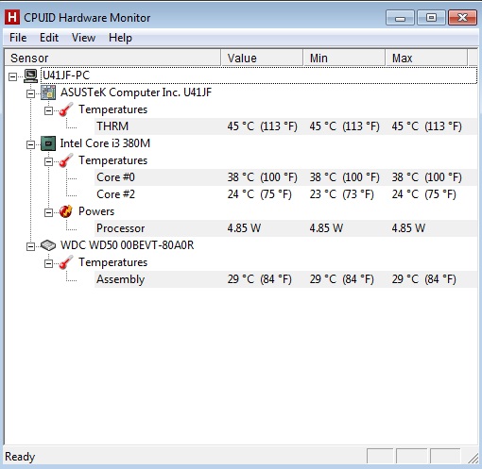Collapse the Intel Core i3 380M node

pyautogui.click(x=30, y=144)
